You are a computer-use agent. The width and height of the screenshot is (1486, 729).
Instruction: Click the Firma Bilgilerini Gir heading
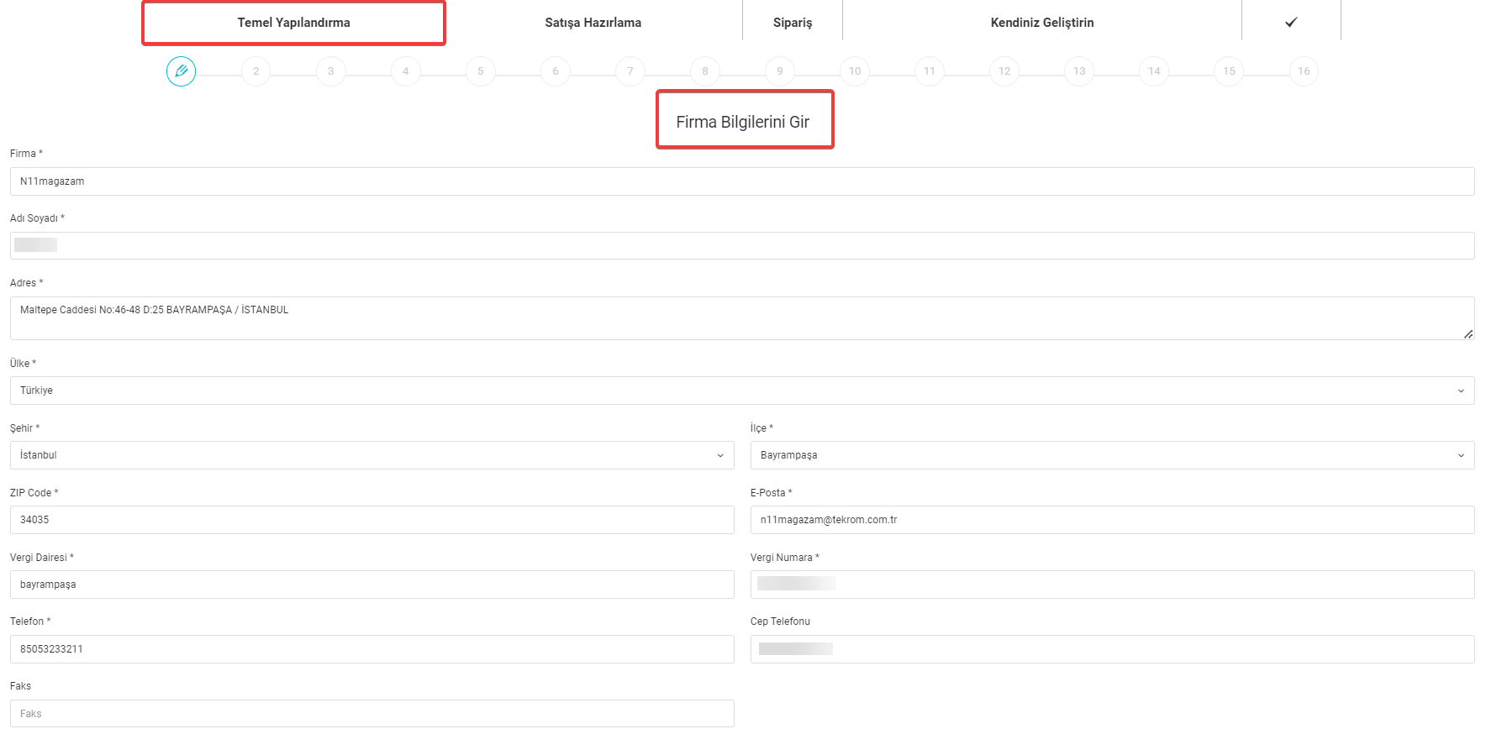(x=743, y=122)
